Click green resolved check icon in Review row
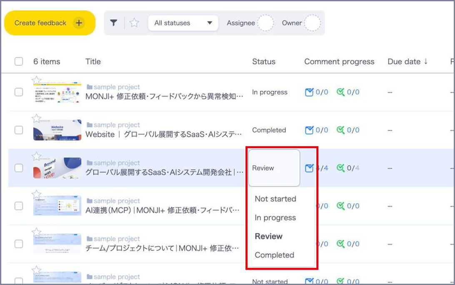Screen dimensions: 455x285 click(341, 168)
